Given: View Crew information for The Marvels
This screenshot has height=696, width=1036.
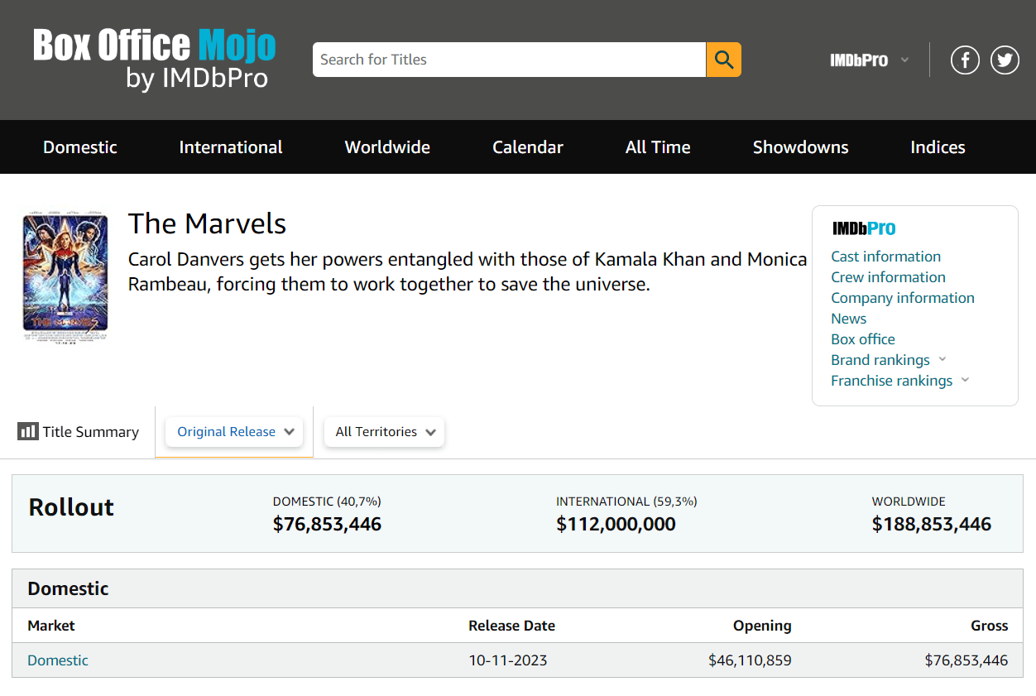Looking at the screenshot, I should [888, 276].
